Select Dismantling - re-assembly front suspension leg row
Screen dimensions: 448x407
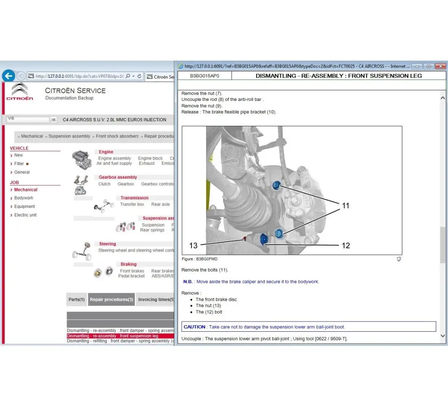(x=120, y=336)
